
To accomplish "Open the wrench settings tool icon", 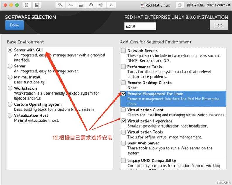I will [x=60, y=5].
